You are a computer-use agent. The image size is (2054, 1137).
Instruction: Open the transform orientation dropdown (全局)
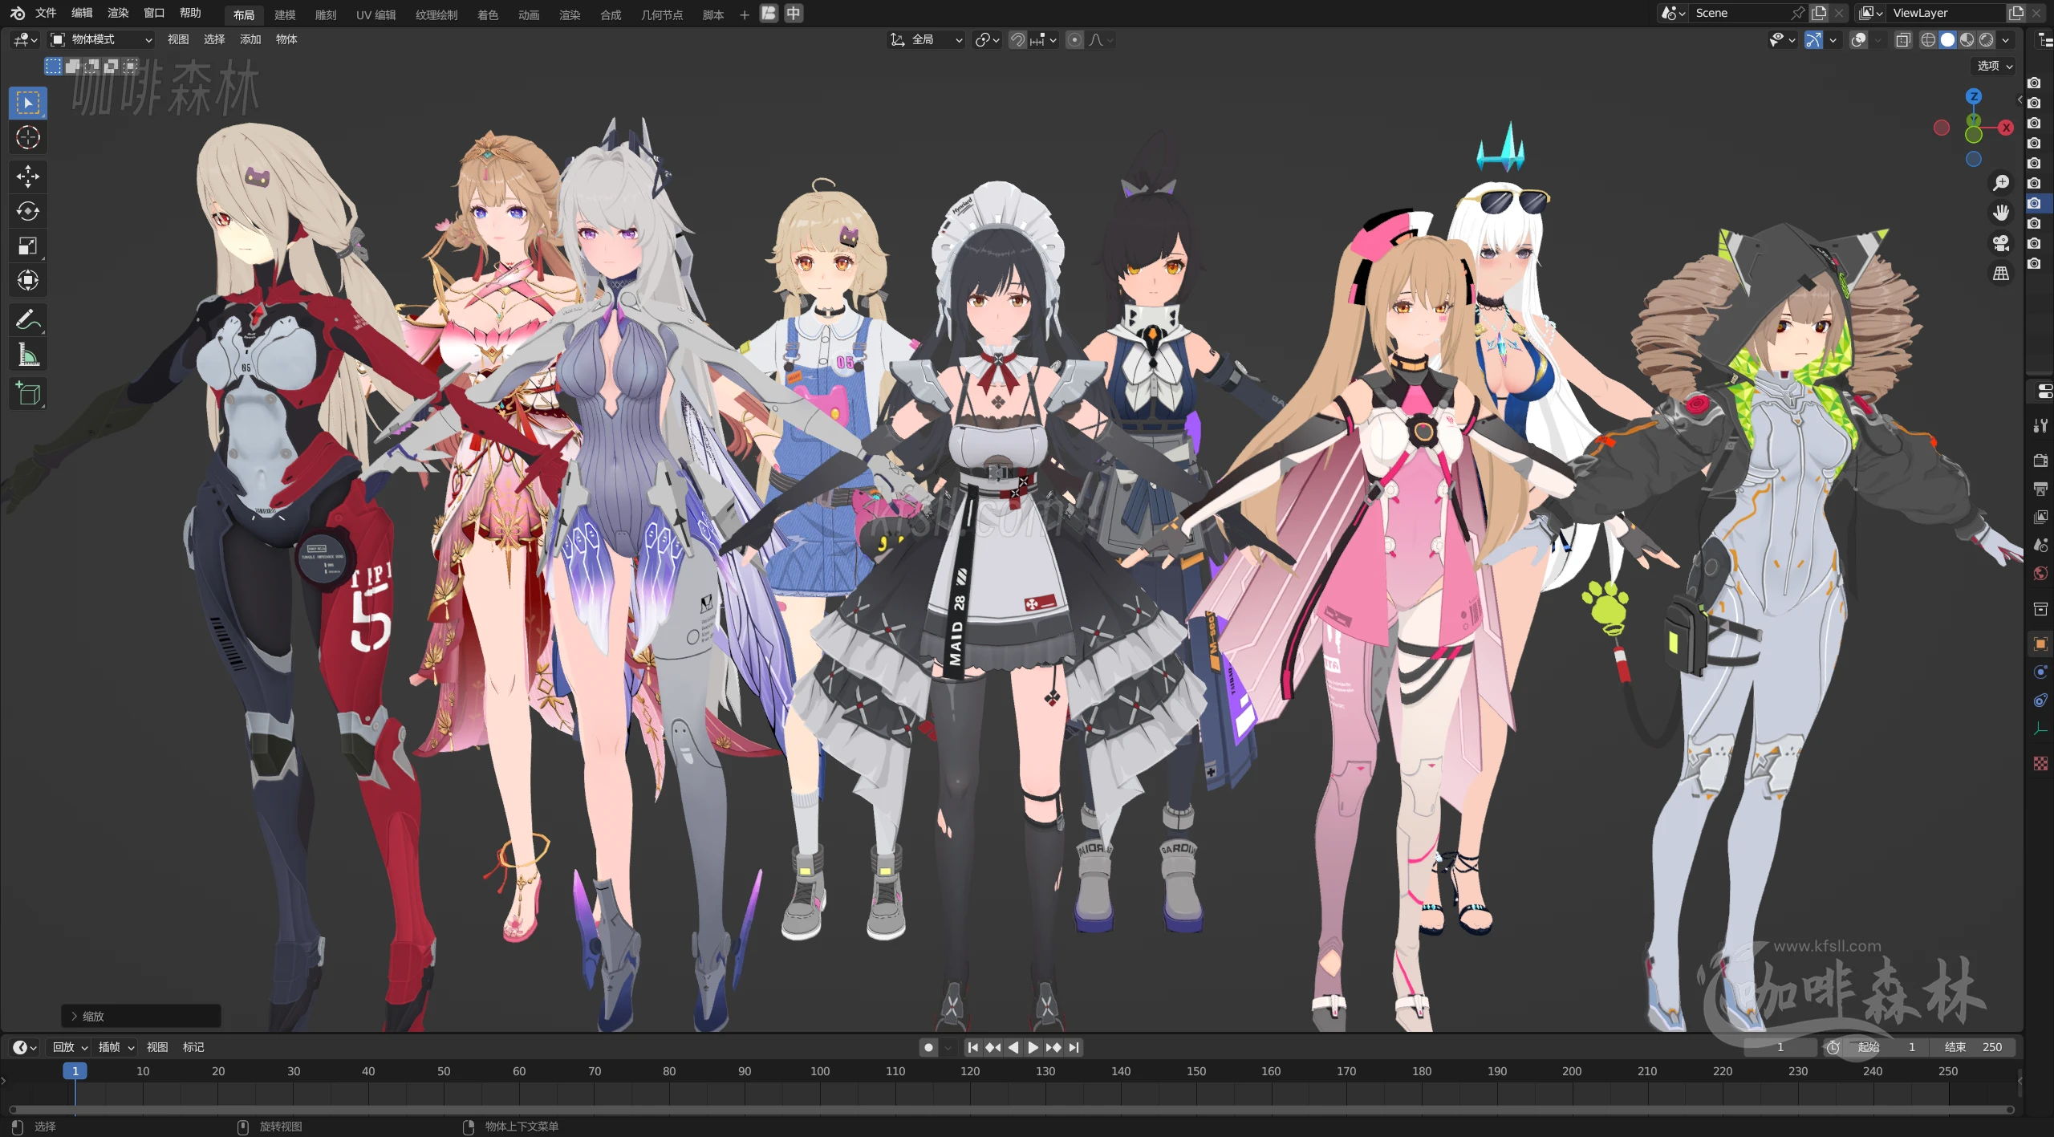click(926, 39)
